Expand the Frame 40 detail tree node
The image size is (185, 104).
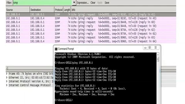pos(7,74)
